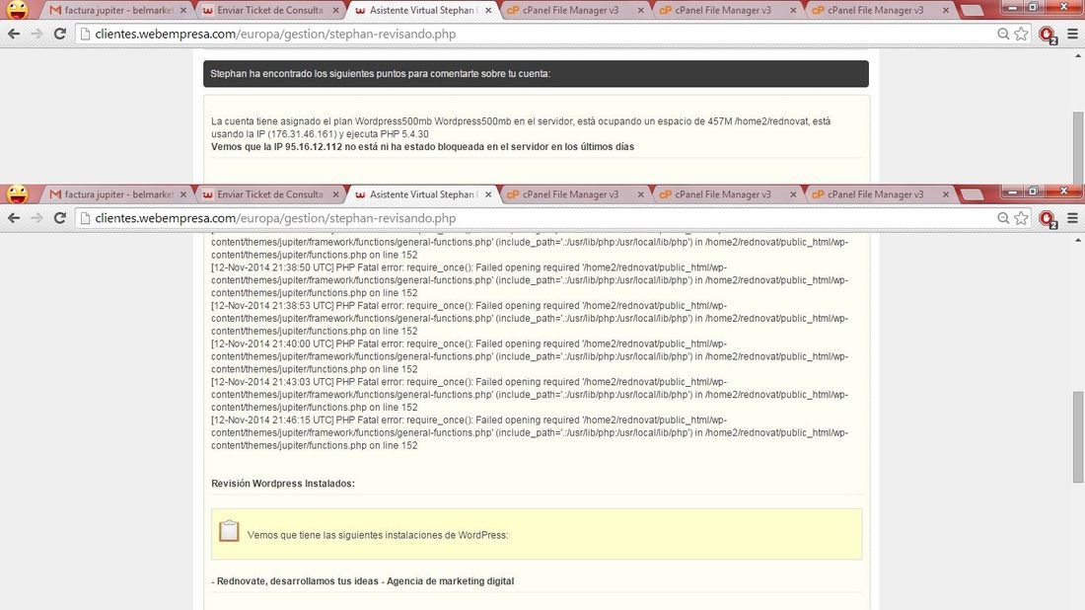1085x610 pixels.
Task: Click scrollbar up arrow in lower window
Action: click(1078, 240)
